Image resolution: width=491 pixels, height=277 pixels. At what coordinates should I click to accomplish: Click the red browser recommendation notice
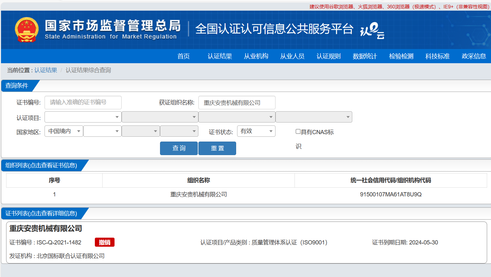pyautogui.click(x=399, y=6)
